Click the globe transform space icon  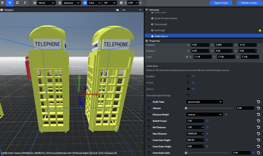click(x=35, y=3)
